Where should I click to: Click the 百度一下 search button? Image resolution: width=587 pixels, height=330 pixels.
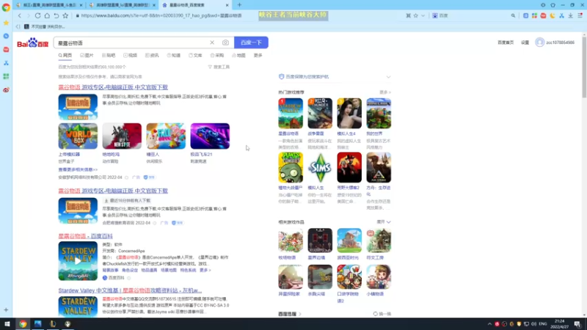(251, 43)
